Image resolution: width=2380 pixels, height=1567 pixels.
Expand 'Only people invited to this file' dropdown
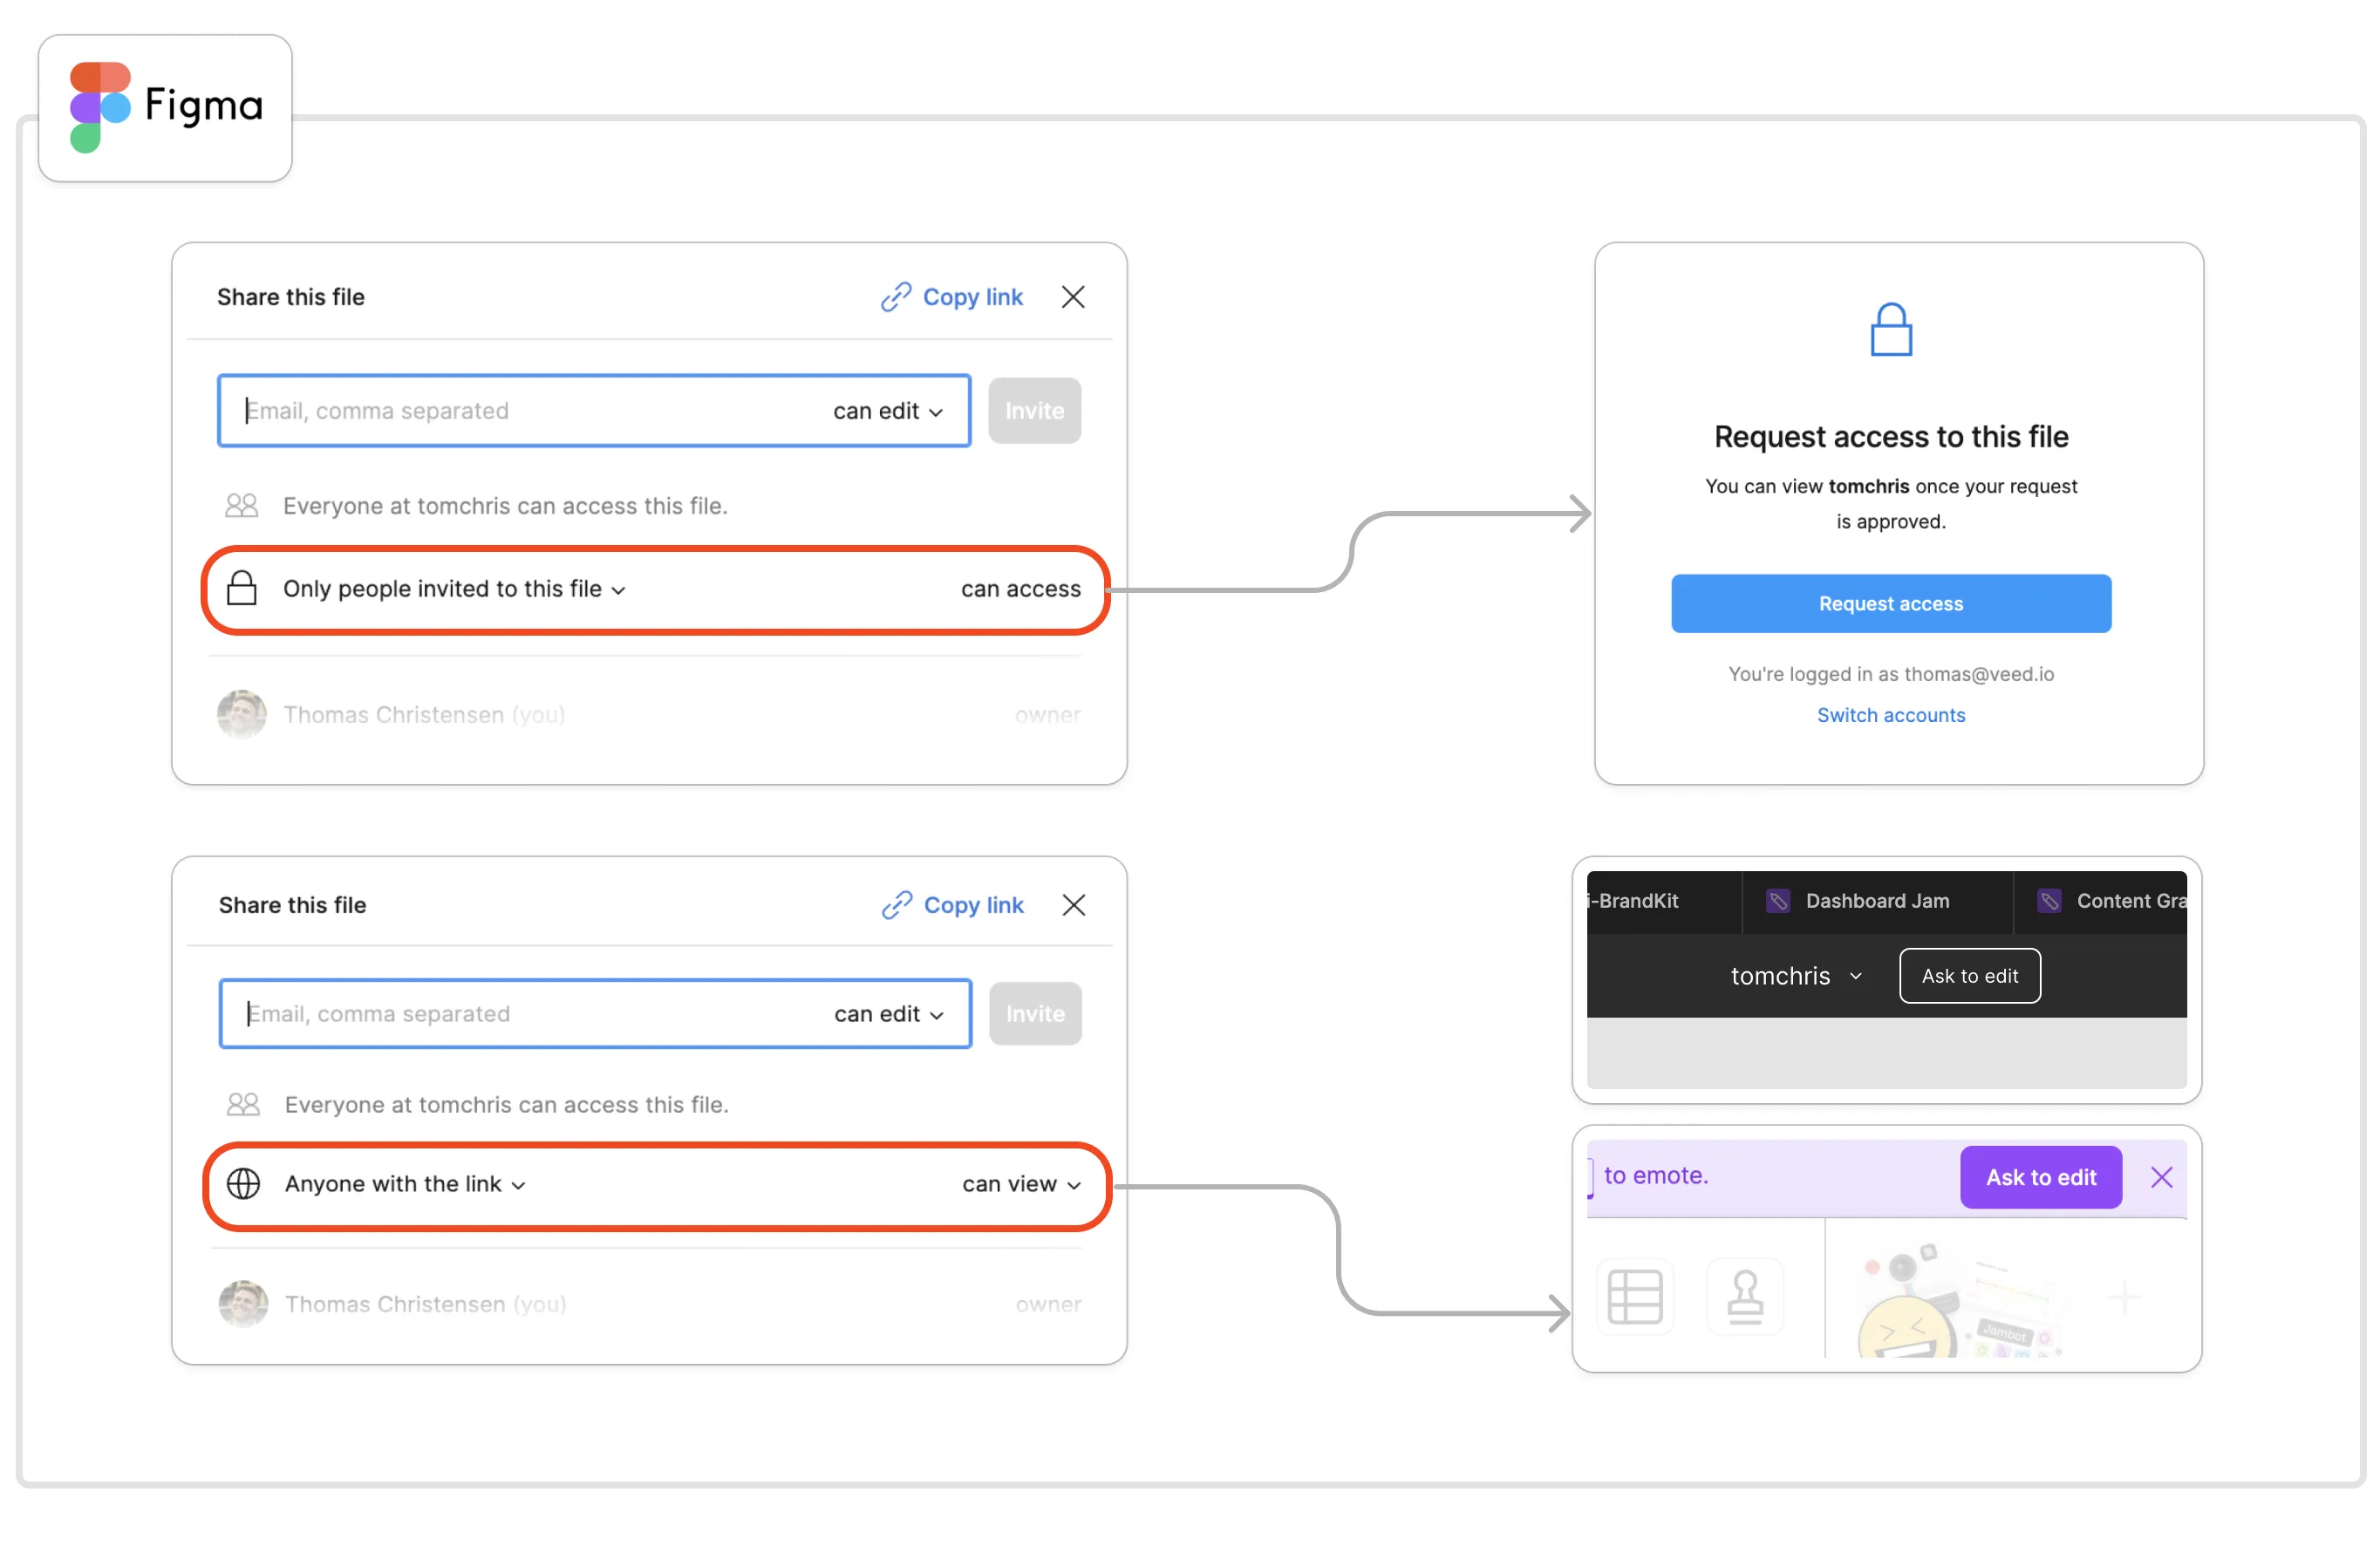click(x=454, y=589)
